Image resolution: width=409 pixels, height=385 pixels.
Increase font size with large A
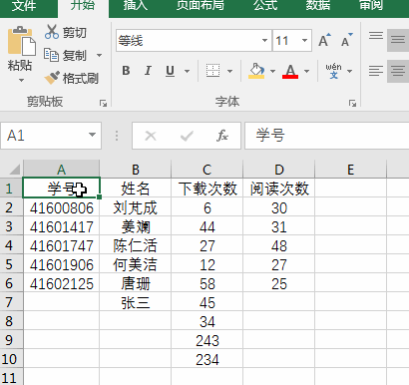pyautogui.click(x=324, y=40)
